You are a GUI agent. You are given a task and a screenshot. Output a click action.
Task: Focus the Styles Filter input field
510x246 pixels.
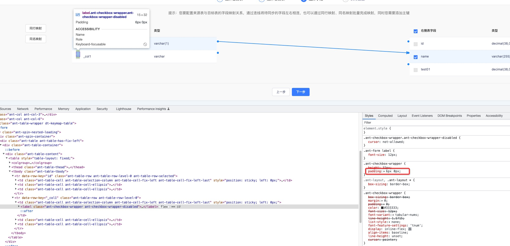pyautogui.click(x=436, y=123)
